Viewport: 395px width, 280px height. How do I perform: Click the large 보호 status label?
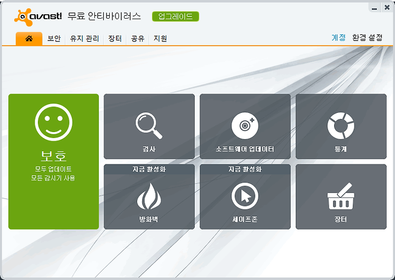tap(54, 156)
